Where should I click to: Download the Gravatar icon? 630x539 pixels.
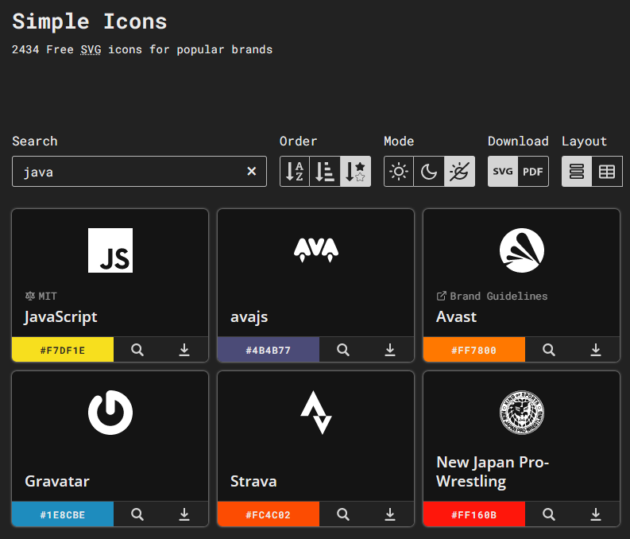pos(184,514)
